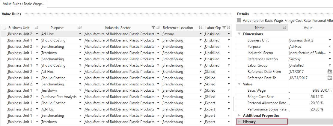Click the Industrial Sector sort icon
The image size is (333, 126).
coord(158,28)
